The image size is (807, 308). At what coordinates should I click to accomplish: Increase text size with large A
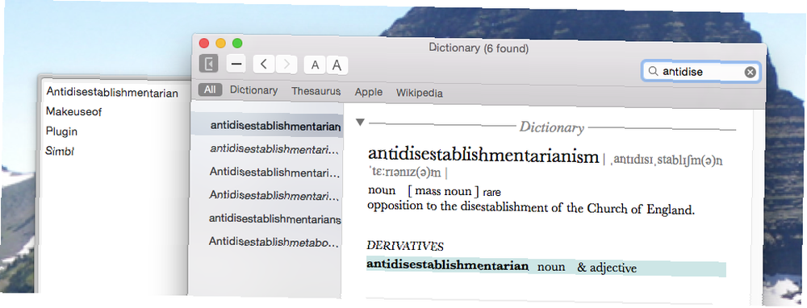pos(337,66)
